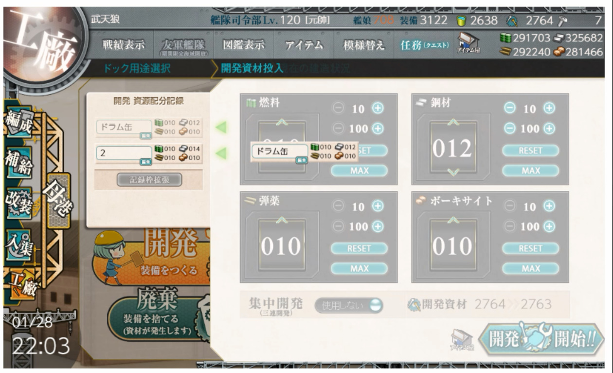Toggle 集中開発 使用しない switch
Viewport: 613px width, 373px height.
click(349, 305)
